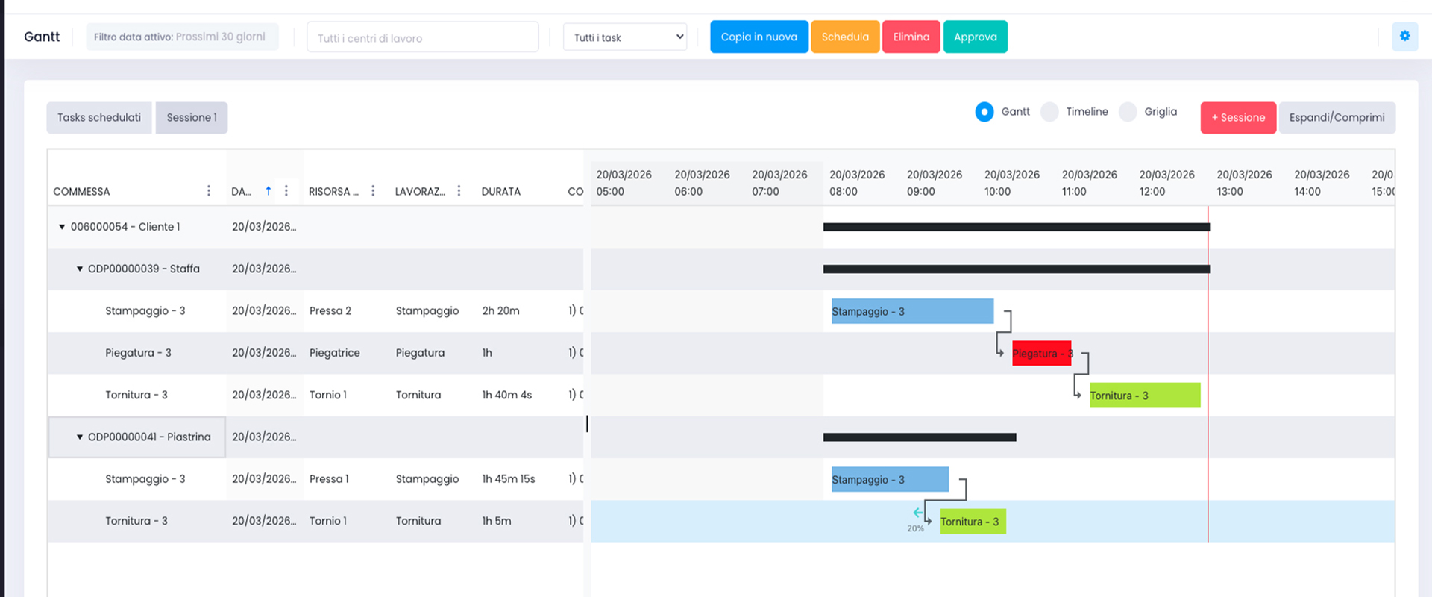
Task: Click the Elimina button
Action: coord(911,37)
